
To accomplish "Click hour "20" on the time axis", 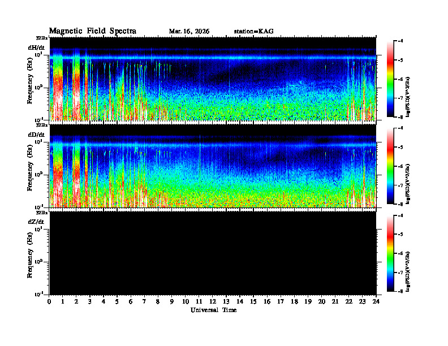I will pos(321,302).
